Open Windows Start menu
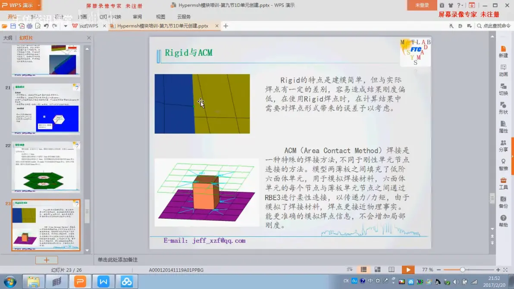 (x=10, y=282)
